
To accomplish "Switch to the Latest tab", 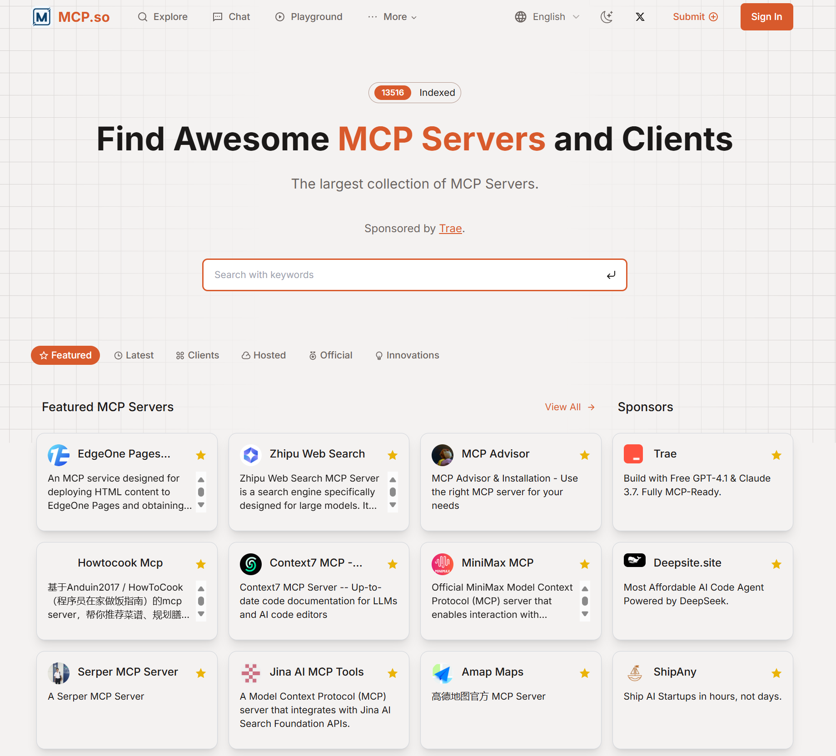I will click(x=134, y=355).
